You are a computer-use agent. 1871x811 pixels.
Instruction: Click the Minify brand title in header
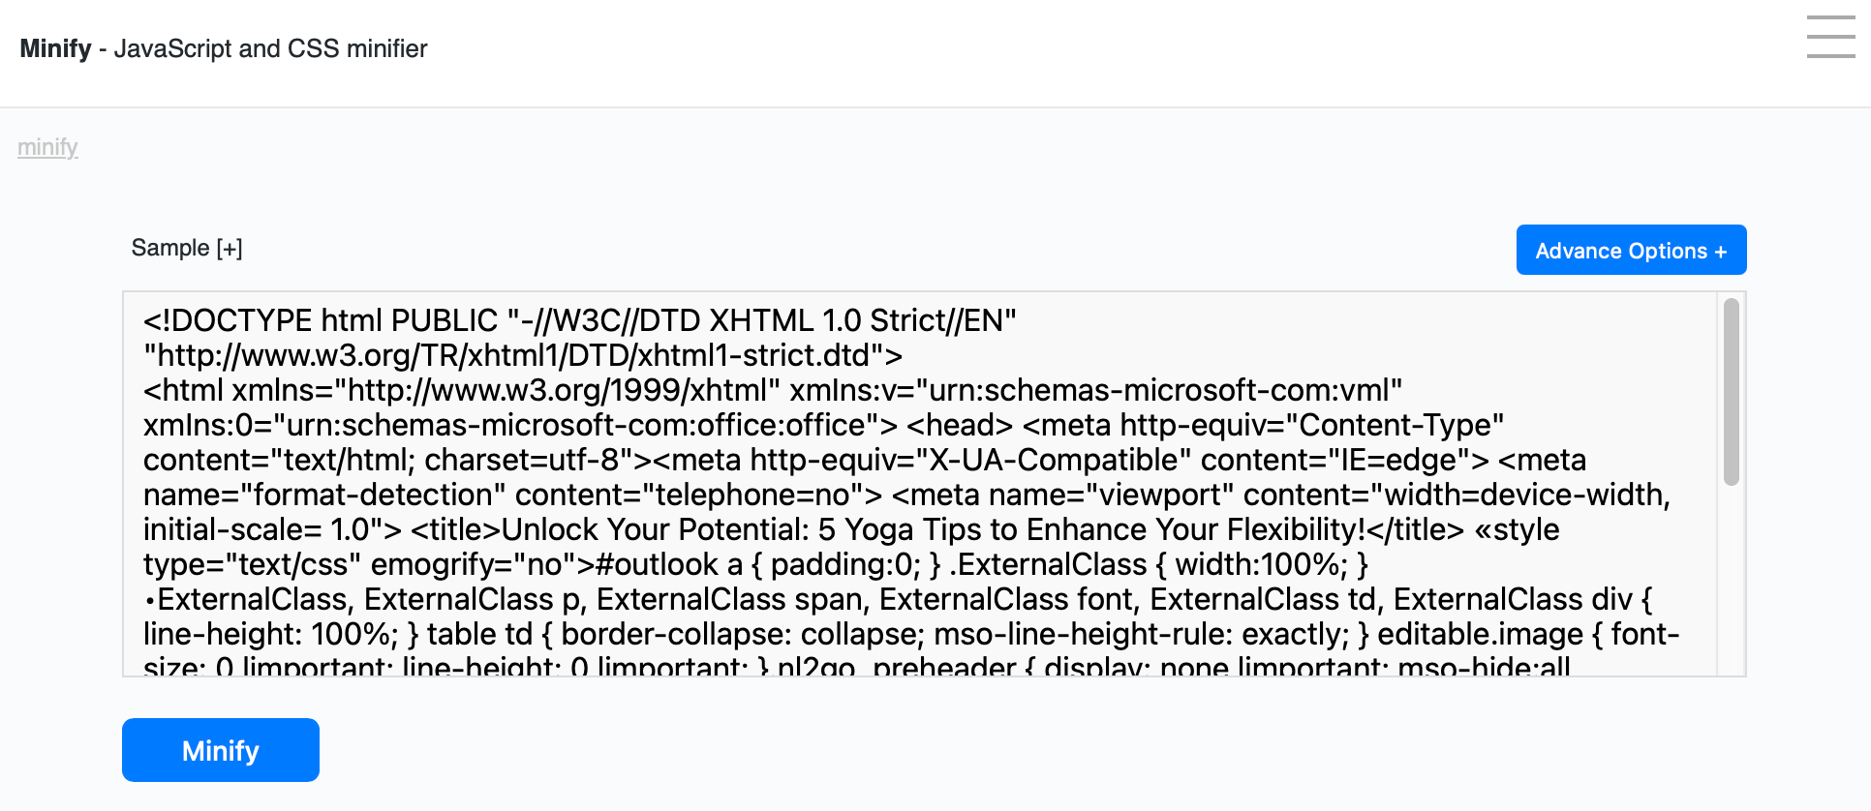pyautogui.click(x=55, y=48)
